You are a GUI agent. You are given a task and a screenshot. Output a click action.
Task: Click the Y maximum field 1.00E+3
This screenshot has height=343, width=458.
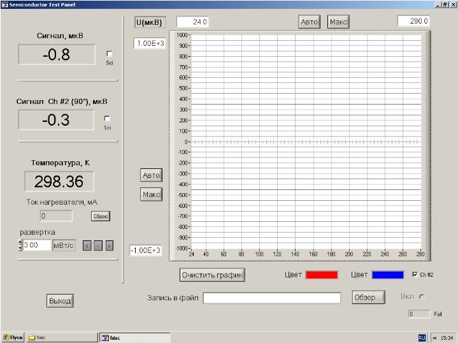click(150, 43)
